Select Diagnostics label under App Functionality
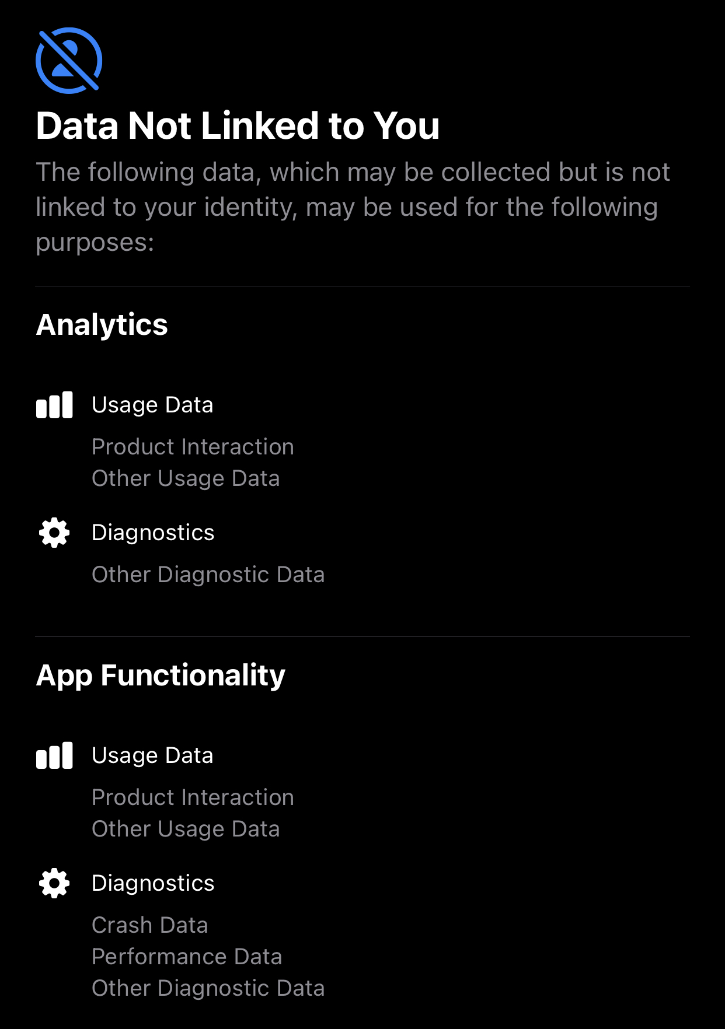The height and width of the screenshot is (1029, 725). point(153,883)
